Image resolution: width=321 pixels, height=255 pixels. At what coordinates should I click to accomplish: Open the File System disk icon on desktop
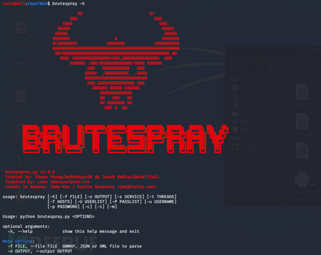[20, 30]
